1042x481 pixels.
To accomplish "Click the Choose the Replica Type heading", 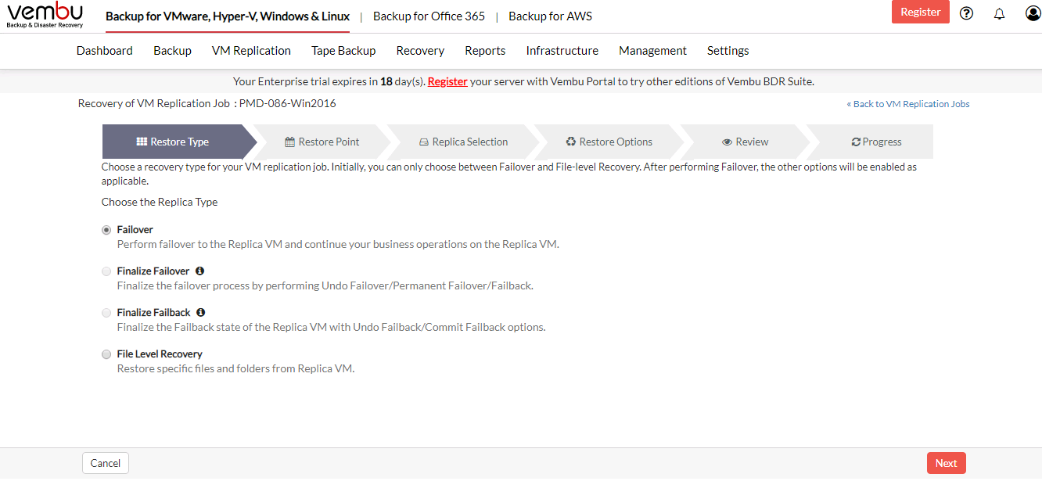I will 160,202.
